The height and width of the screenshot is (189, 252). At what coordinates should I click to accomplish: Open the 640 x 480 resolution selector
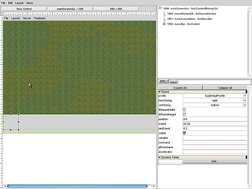(x=116, y=9)
